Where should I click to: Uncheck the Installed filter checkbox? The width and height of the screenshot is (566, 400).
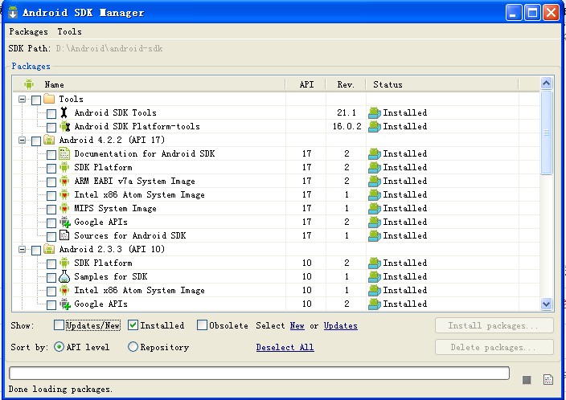click(133, 325)
